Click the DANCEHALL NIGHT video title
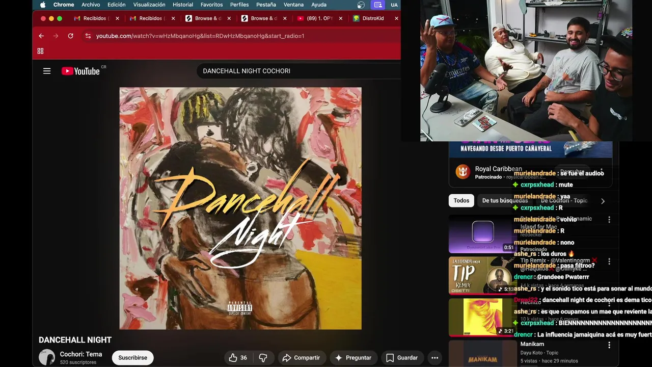This screenshot has width=652, height=367. (x=75, y=340)
